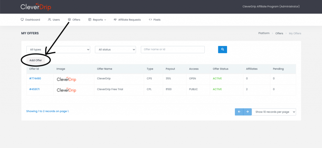Click the Offer Id column header
Screen dimensions: 322x148
tap(34, 69)
